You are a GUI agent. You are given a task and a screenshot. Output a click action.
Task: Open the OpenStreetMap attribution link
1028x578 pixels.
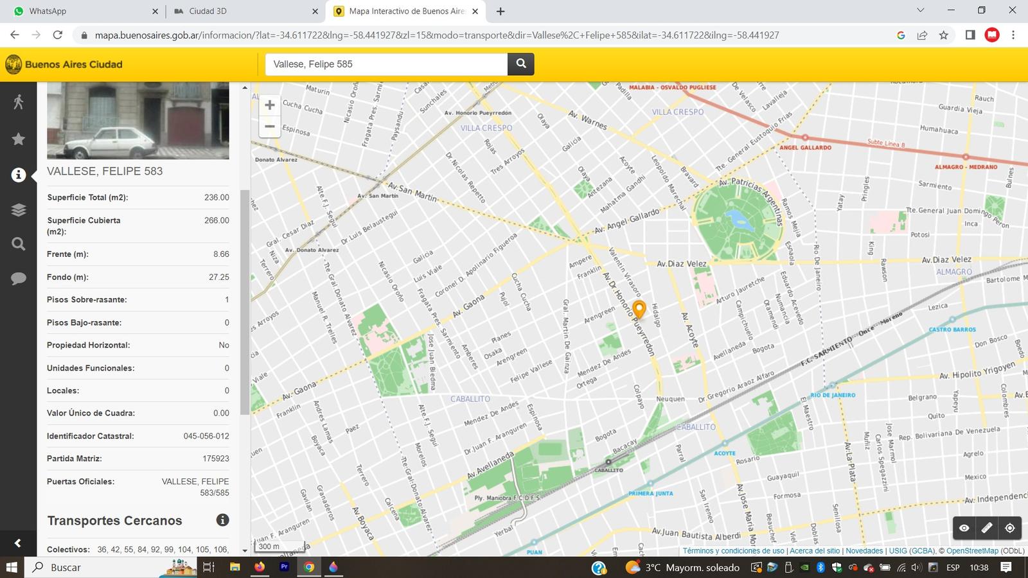click(x=972, y=551)
